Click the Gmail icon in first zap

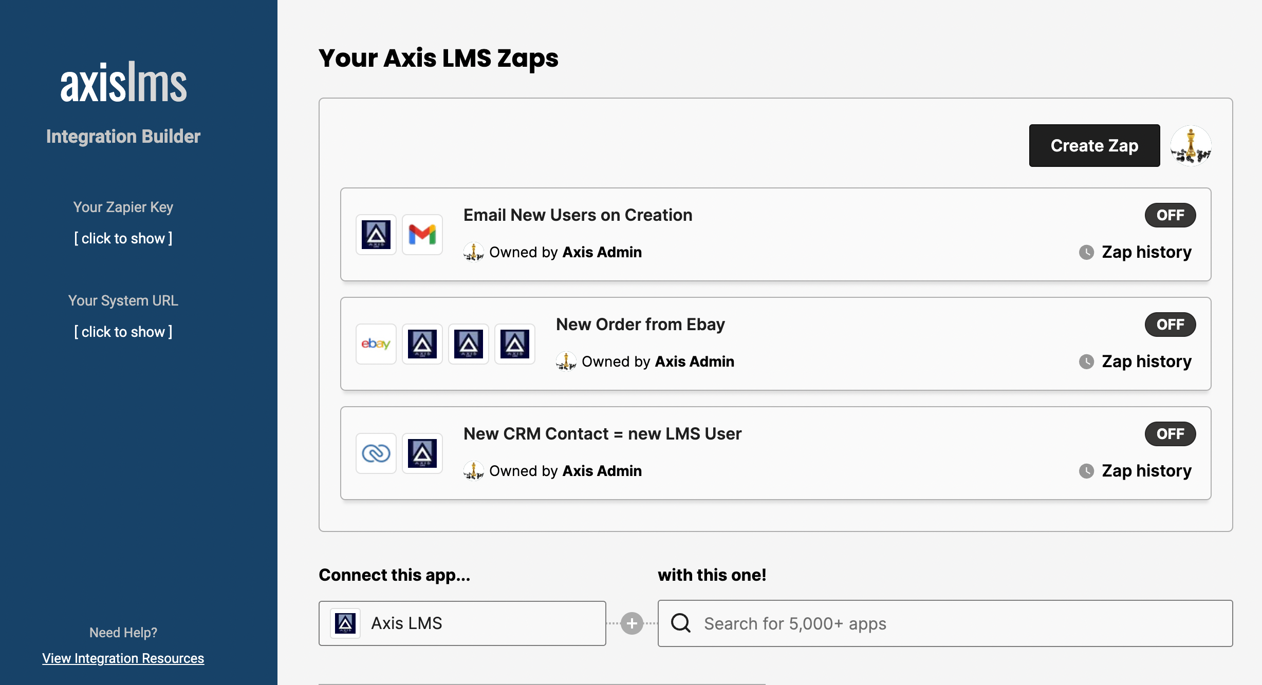click(422, 235)
